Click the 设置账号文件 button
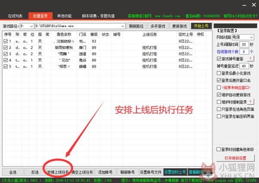 tap(151, 172)
